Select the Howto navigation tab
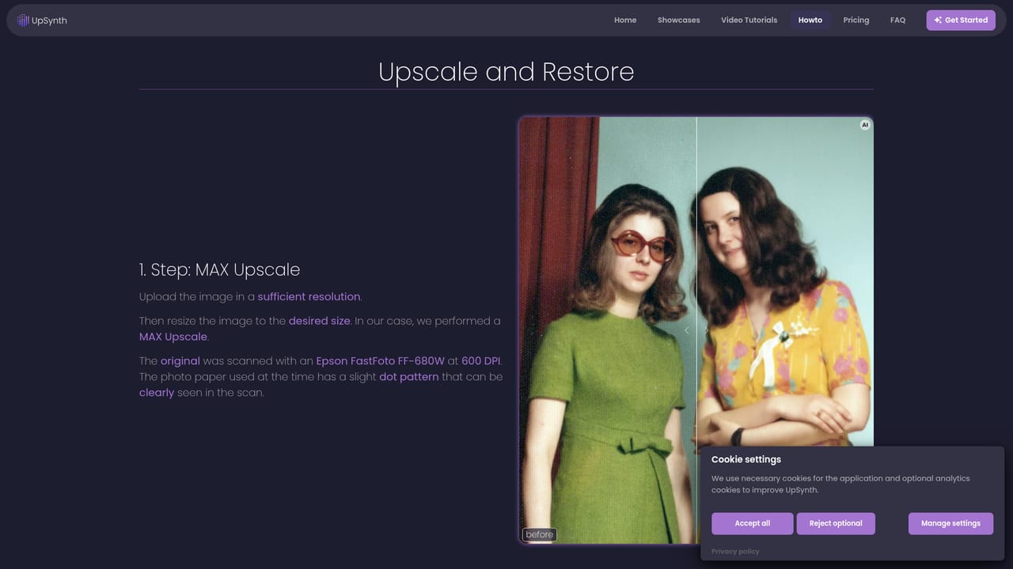 point(810,21)
